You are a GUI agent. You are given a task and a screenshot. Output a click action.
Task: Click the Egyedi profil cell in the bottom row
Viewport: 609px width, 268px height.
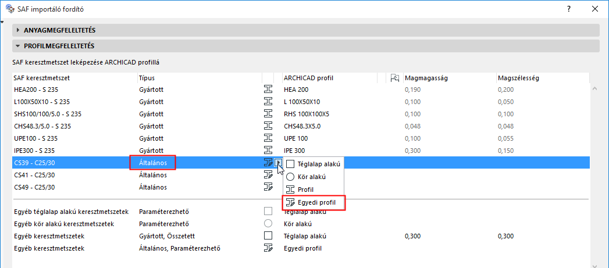pyautogui.click(x=303, y=248)
